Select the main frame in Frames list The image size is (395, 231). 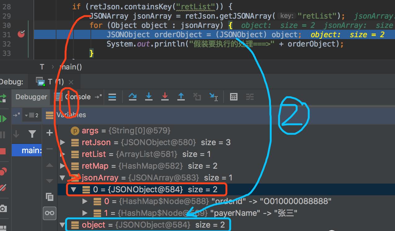[x=27, y=150]
